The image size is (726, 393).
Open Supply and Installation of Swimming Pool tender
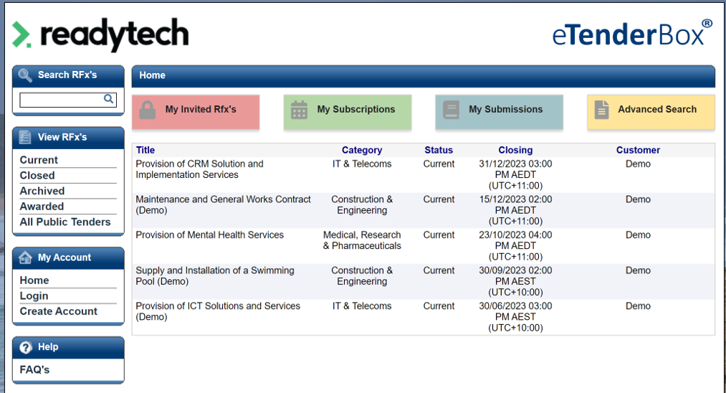[215, 276]
